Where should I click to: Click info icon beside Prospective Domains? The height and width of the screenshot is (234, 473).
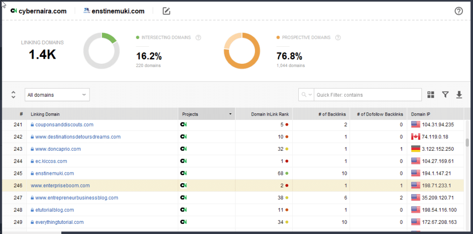click(x=338, y=37)
